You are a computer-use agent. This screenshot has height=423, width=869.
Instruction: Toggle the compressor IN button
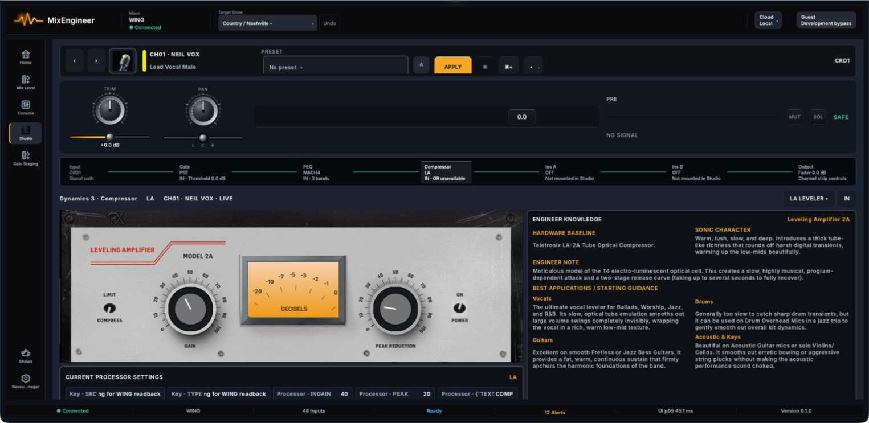pos(847,199)
